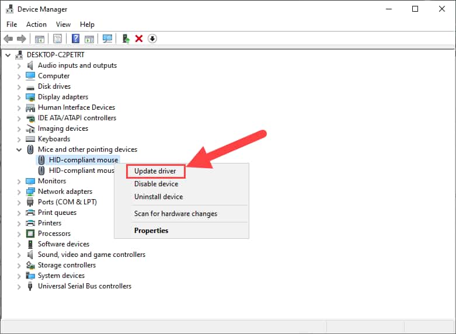456x334 pixels.
Task: Click the down-arrow disable device toolbar icon
Action: (152, 39)
